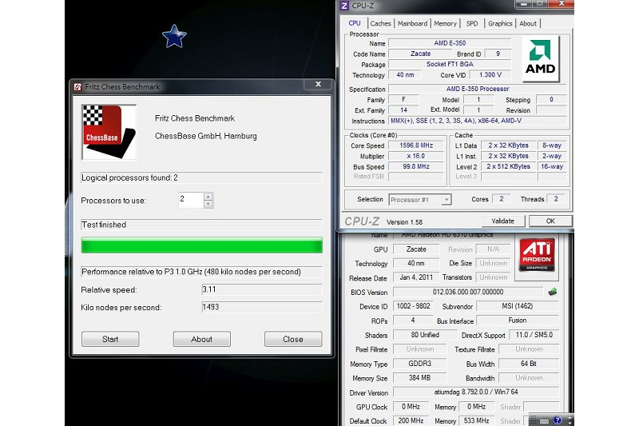Click the Package value "Socket FT1 BGA"
The width and height of the screenshot is (639, 426).
pos(450,65)
